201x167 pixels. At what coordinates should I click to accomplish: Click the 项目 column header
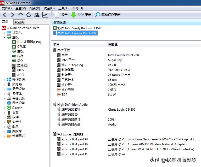point(79,44)
